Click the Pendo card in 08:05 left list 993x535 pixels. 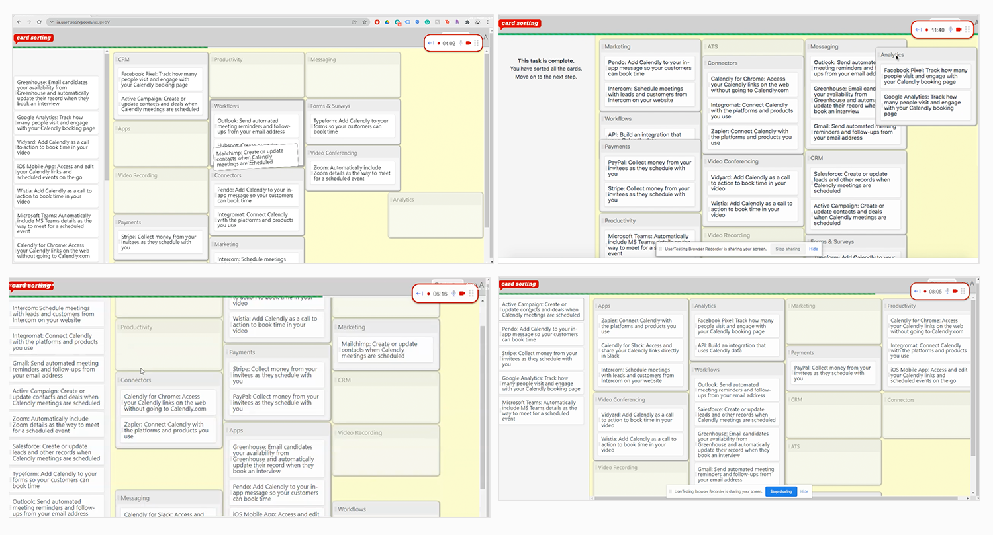point(542,334)
